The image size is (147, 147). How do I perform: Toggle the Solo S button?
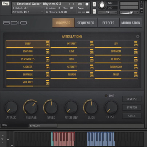94,4
